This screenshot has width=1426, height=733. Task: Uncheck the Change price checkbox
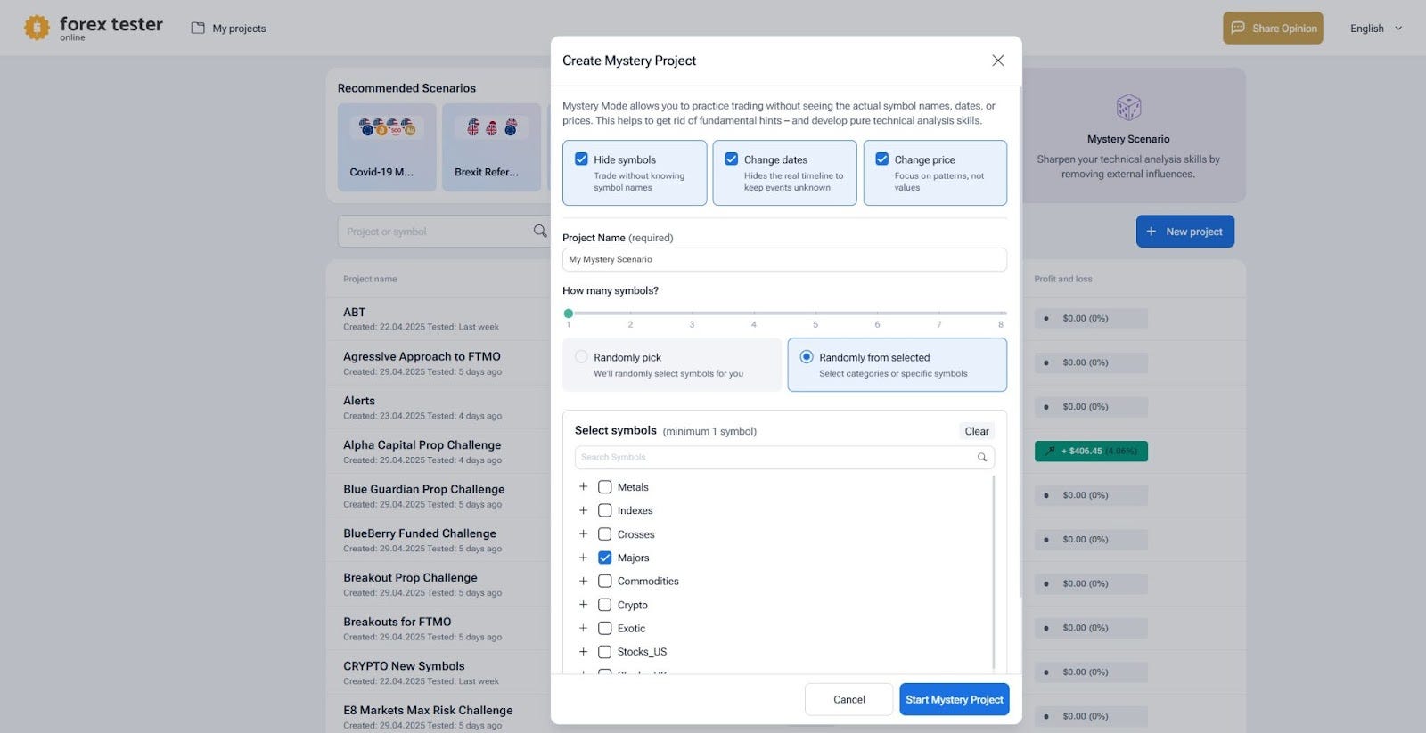[881, 159]
